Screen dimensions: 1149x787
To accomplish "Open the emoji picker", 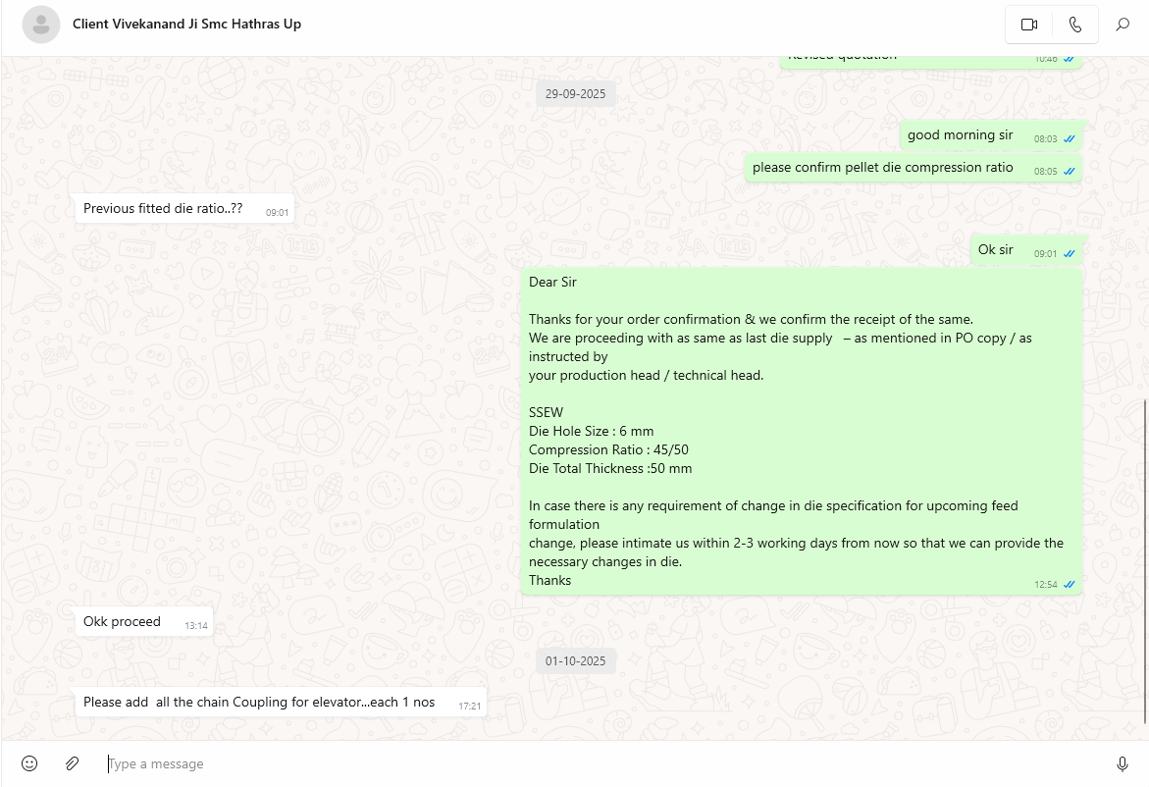I will [x=29, y=763].
